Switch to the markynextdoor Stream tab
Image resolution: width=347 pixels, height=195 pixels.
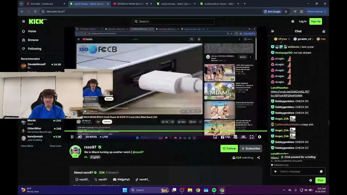pyautogui.click(x=219, y=4)
